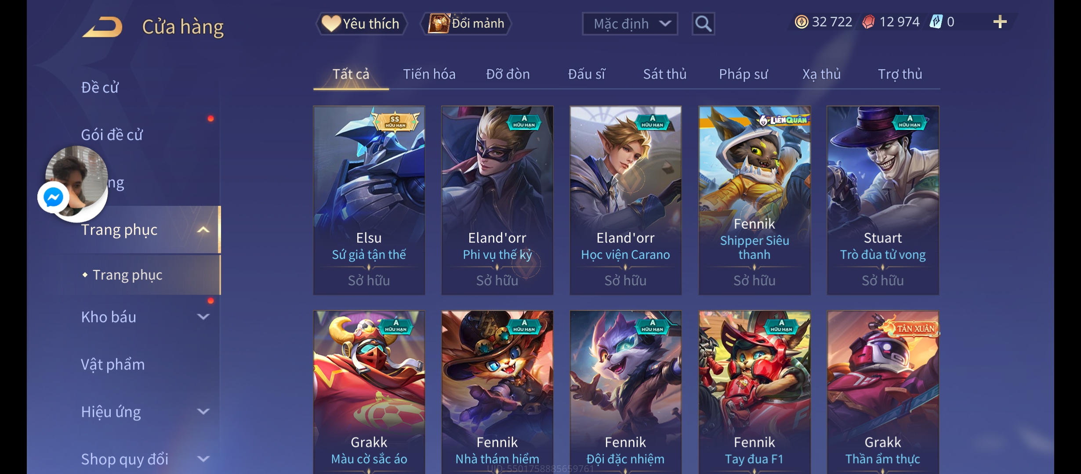1081x474 pixels.
Task: Tap the back arrow icon
Action: point(102,27)
